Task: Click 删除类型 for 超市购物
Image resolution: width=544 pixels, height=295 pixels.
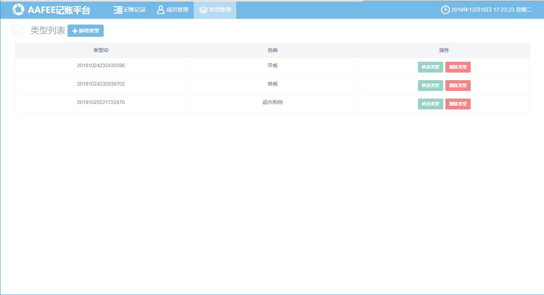Action: 458,104
